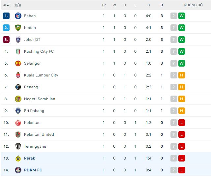Click the PHONG ĐỘ column header
211x177 pixels.
pos(193,5)
